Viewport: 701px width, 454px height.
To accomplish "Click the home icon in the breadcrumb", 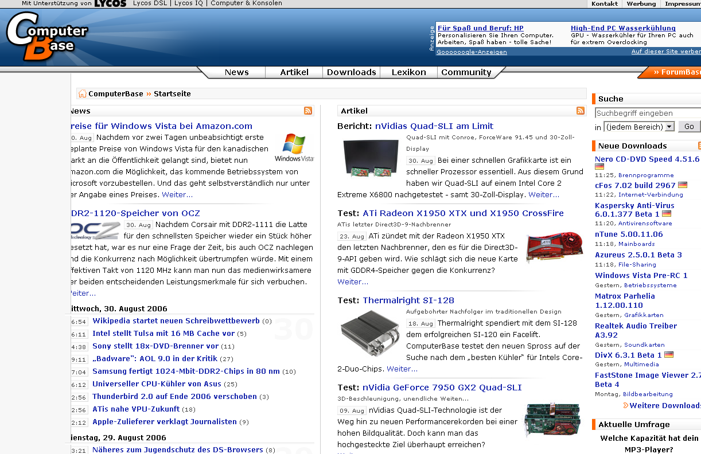I will pyautogui.click(x=82, y=93).
